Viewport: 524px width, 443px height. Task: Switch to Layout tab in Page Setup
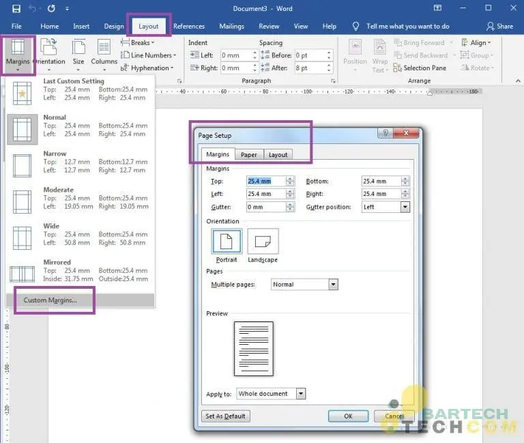[278, 154]
